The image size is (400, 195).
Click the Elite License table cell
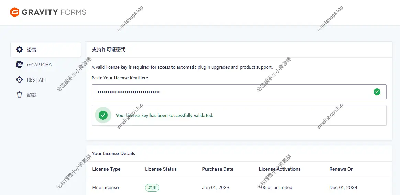click(105, 188)
